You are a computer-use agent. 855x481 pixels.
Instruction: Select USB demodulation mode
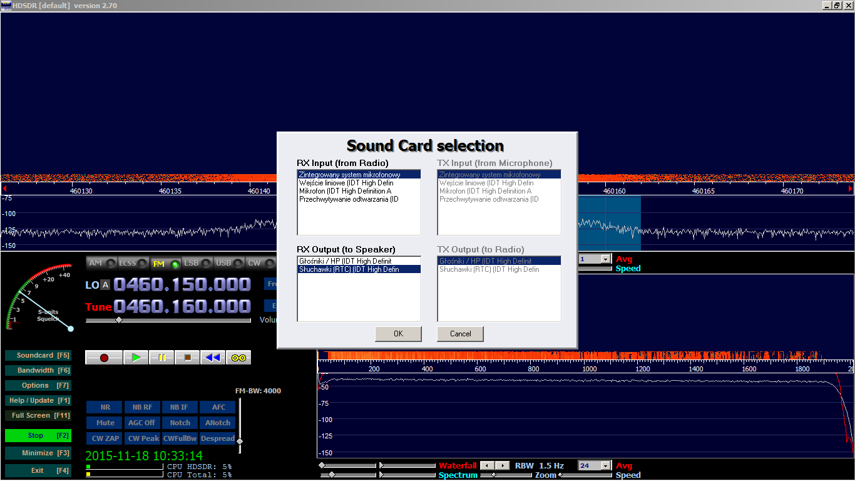(x=229, y=263)
